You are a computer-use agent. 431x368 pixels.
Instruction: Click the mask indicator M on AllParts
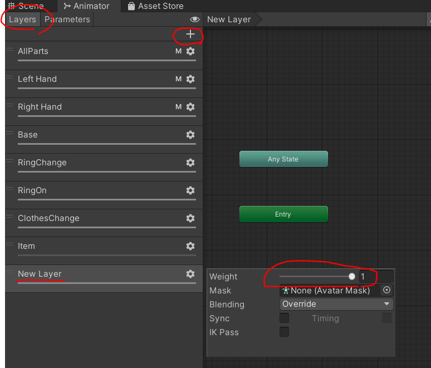tap(178, 51)
